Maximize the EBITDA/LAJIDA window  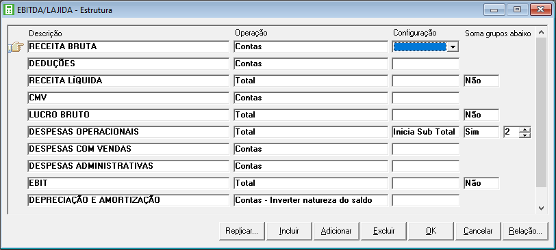coord(518,10)
